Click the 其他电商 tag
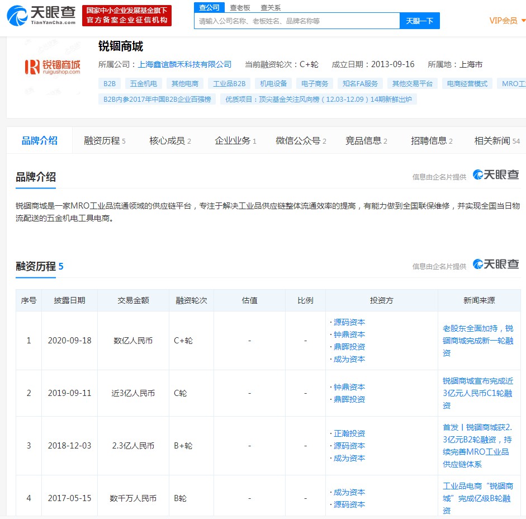Viewport: 526px width, 519px height. (x=185, y=83)
